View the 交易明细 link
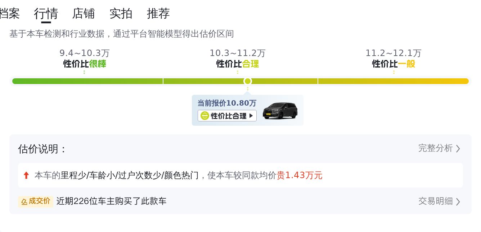Viewport: 481px width, 232px height. [x=435, y=201]
